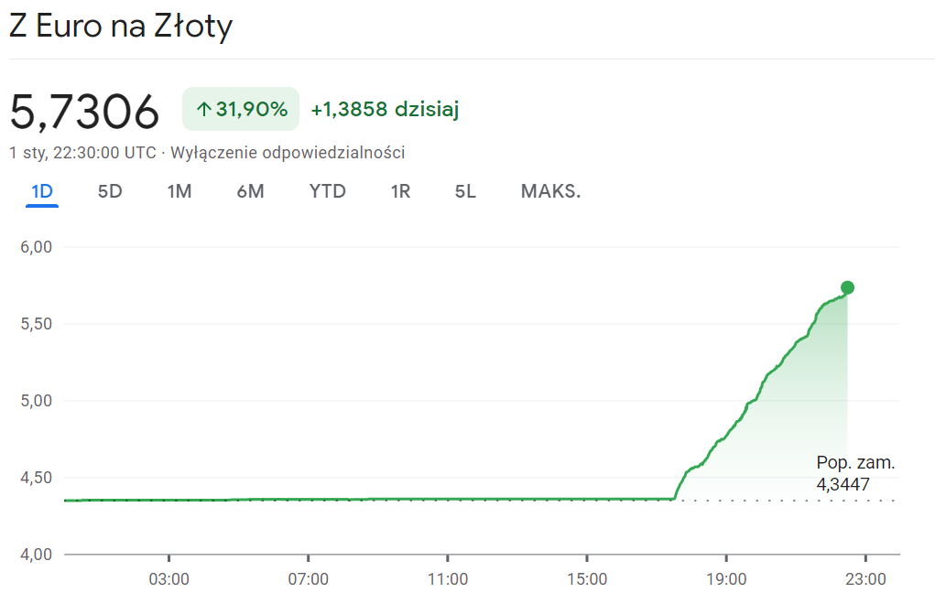Select the YTD range tab

327,191
